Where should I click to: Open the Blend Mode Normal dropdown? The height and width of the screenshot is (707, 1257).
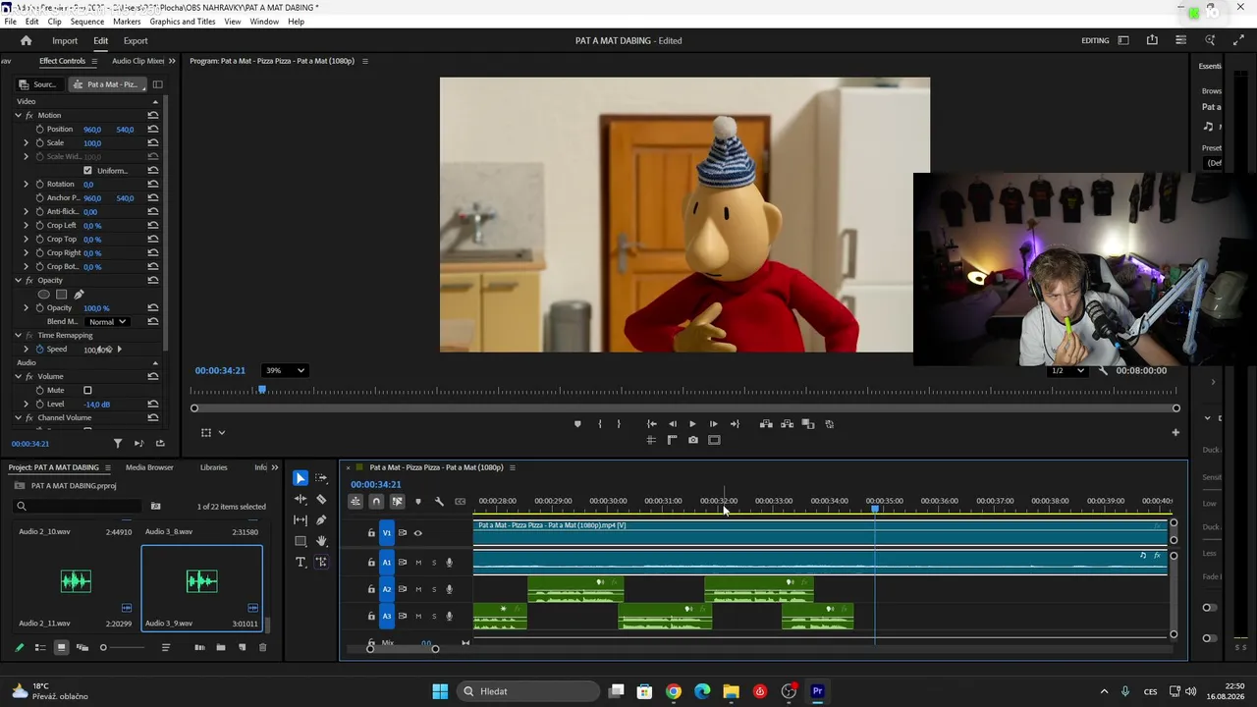click(107, 322)
